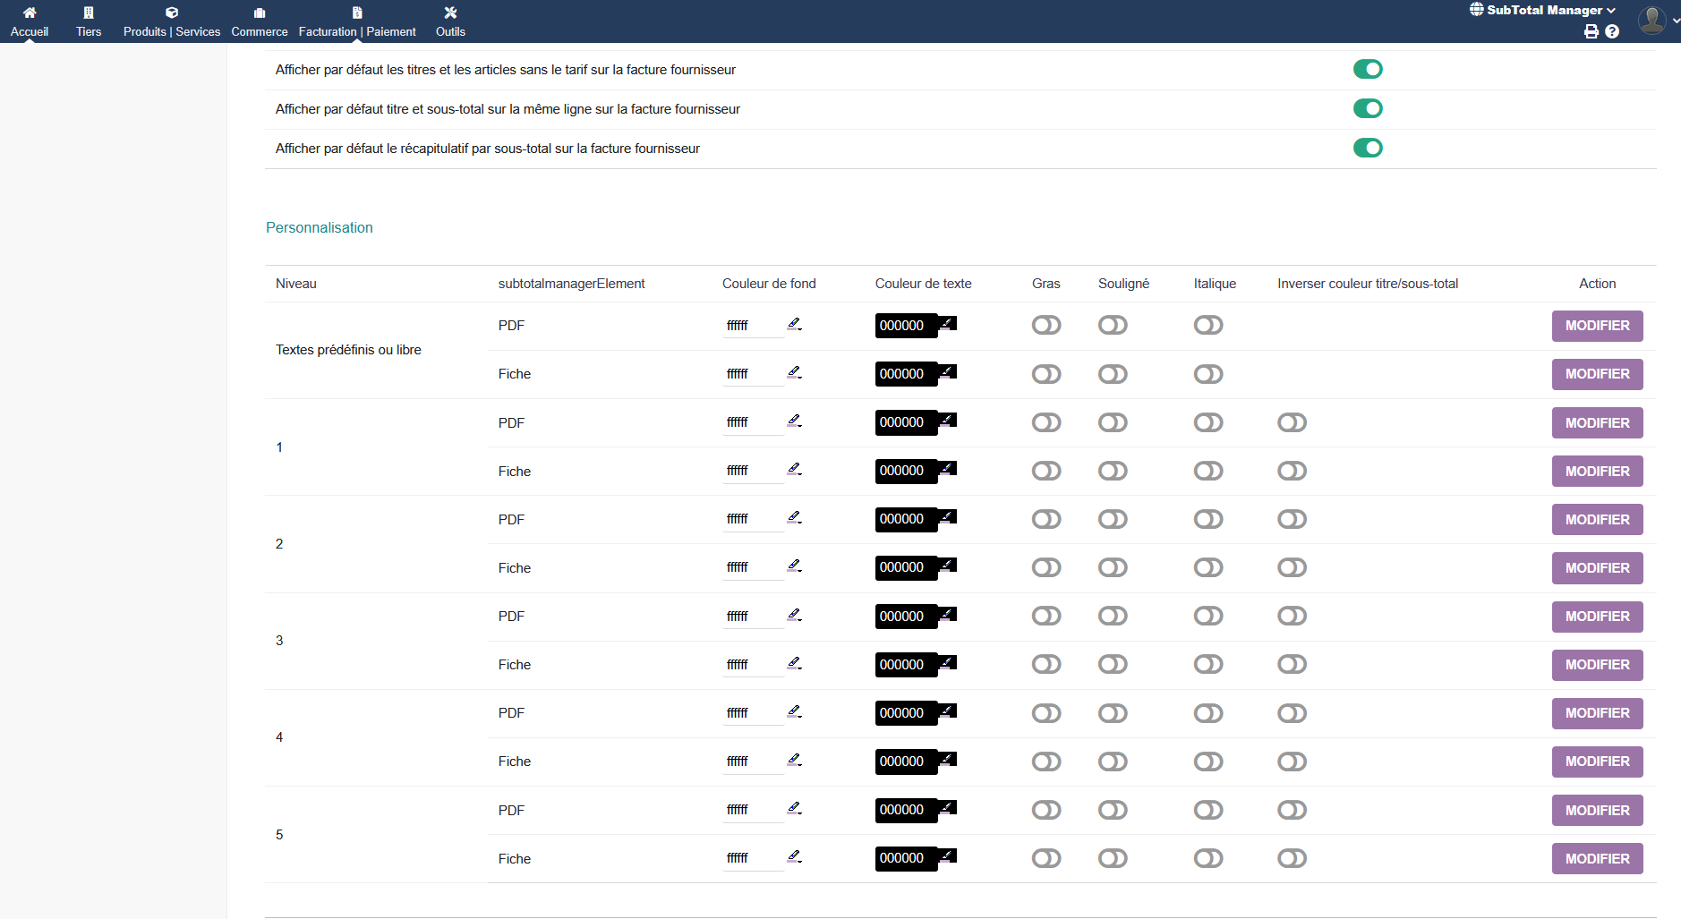
Task: Open the Commerce briefcase icon
Action: point(260,13)
